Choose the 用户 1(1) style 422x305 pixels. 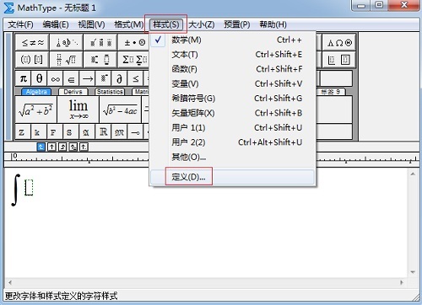point(232,128)
